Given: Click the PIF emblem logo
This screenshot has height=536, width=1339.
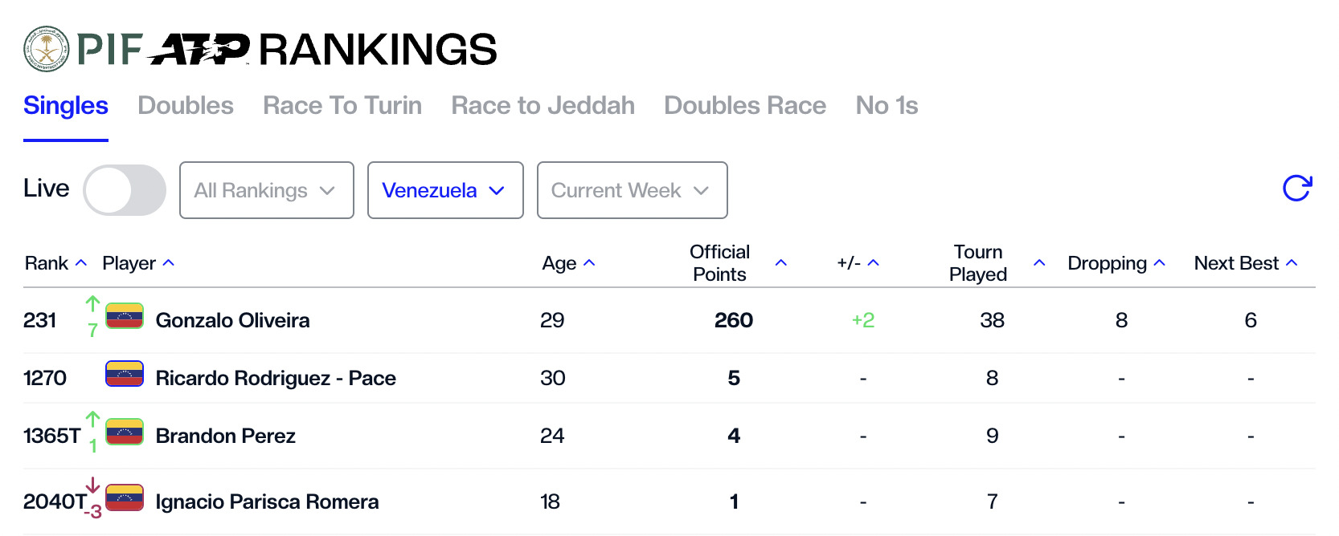Looking at the screenshot, I should [x=47, y=49].
